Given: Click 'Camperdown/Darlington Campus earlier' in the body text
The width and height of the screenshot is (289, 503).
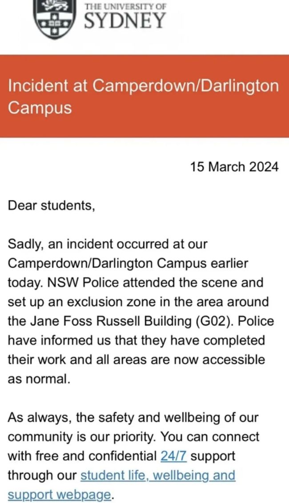Looking at the screenshot, I should pos(128,264).
